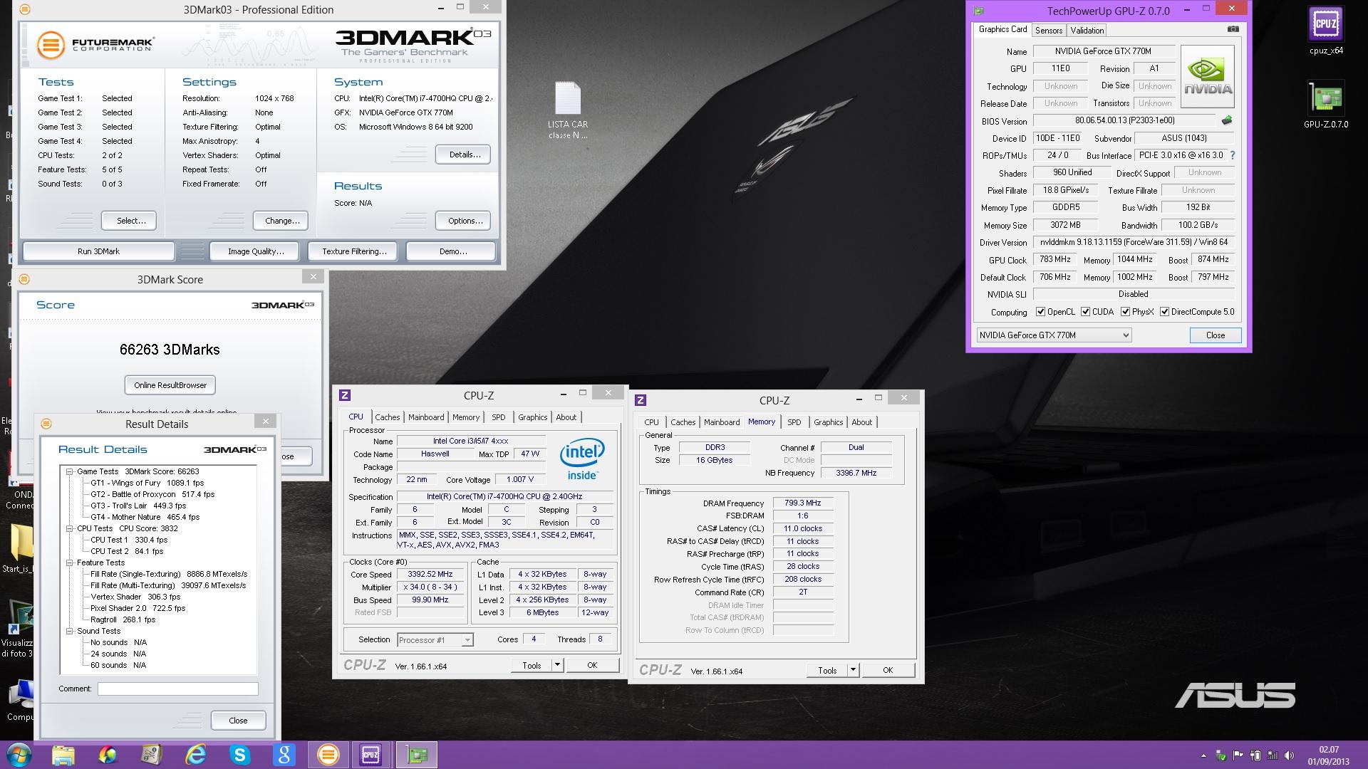Click the BIOS save chip icon in GPU-Z
The width and height of the screenshot is (1368, 769).
point(1227,120)
